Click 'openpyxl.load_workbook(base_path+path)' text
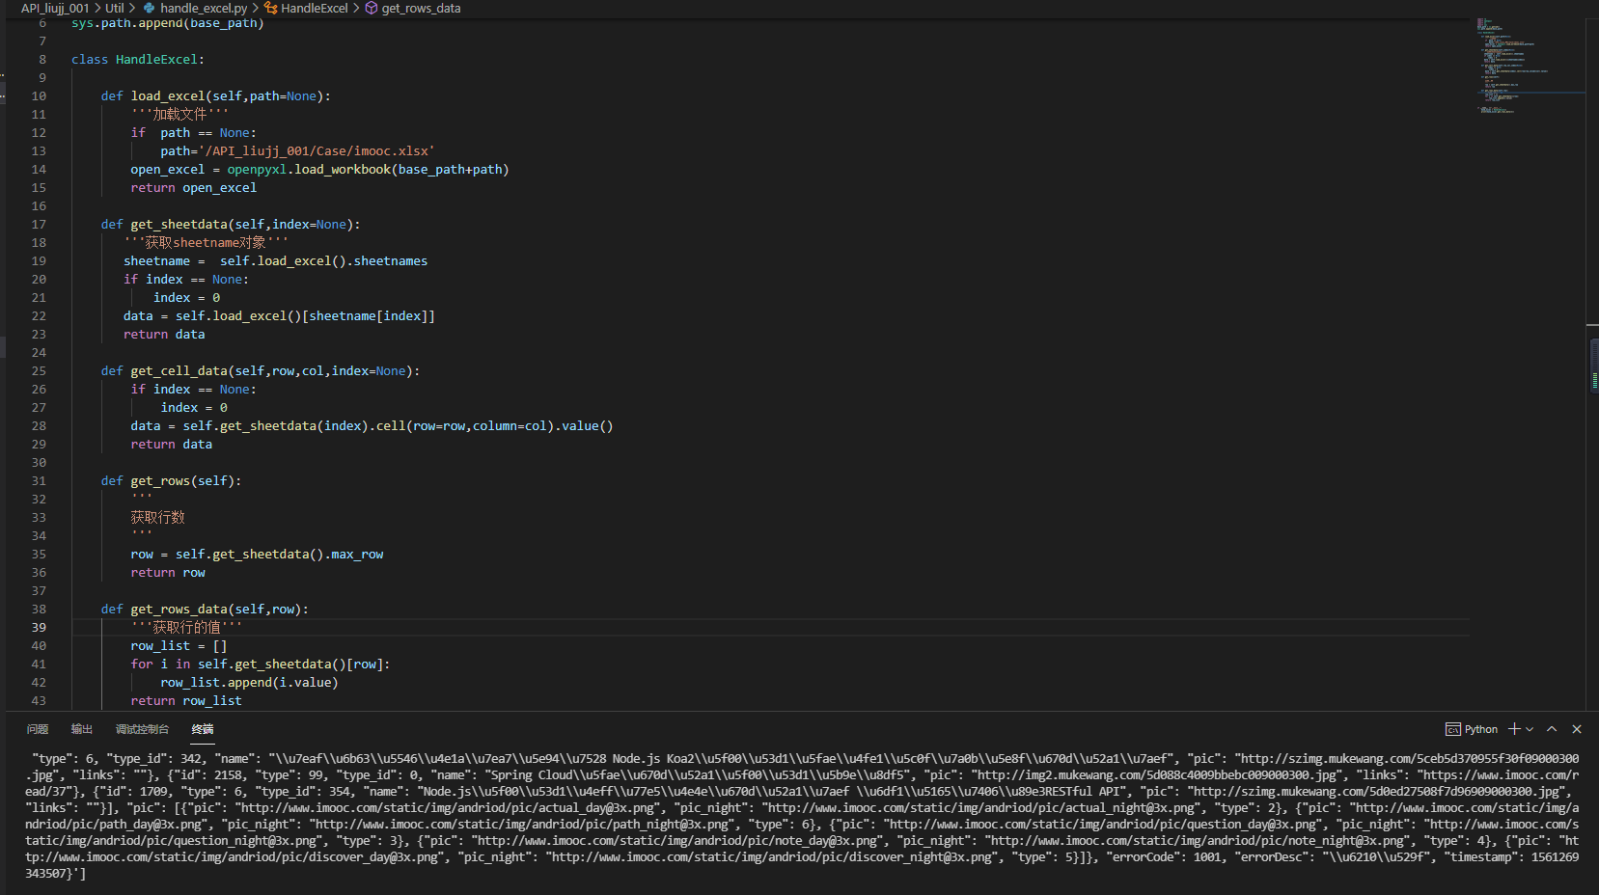1599x895 pixels. coord(368,169)
